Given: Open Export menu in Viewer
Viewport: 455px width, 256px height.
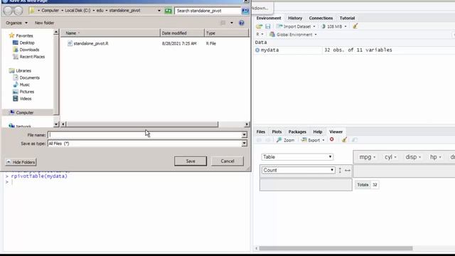Looking at the screenshot, I should [x=313, y=140].
